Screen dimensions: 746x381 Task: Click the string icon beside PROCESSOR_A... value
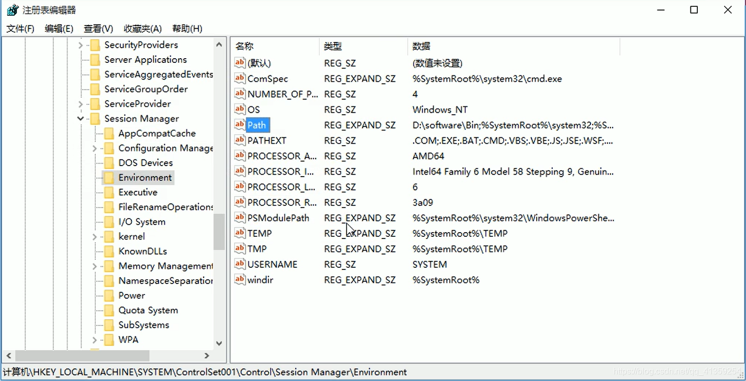pyautogui.click(x=240, y=156)
